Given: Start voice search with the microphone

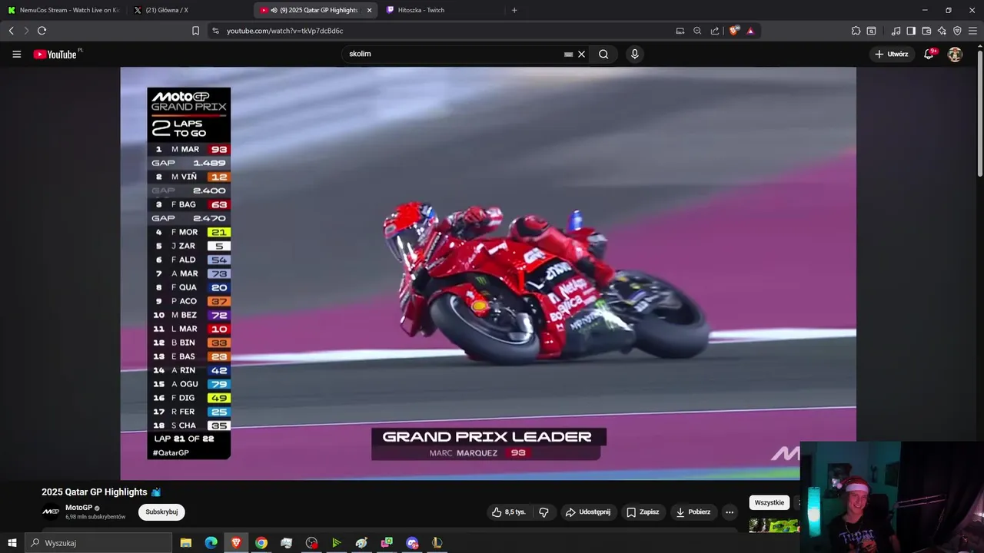Looking at the screenshot, I should [634, 55].
